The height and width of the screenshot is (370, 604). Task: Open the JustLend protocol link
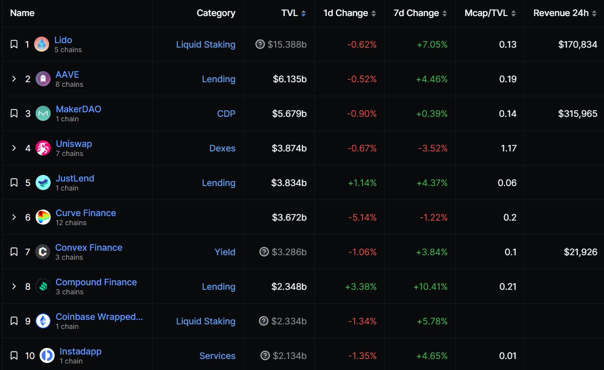tap(75, 178)
